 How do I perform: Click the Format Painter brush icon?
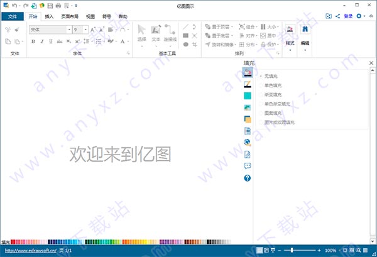(17, 30)
